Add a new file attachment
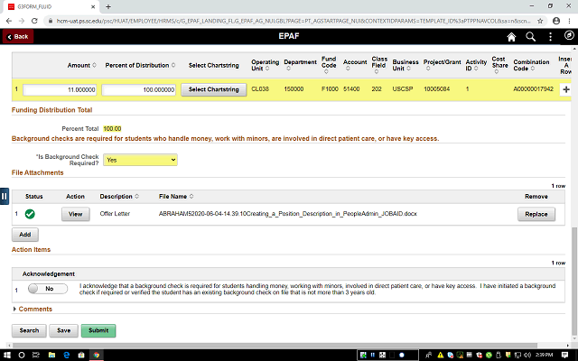The height and width of the screenshot is (361, 578). [x=25, y=235]
